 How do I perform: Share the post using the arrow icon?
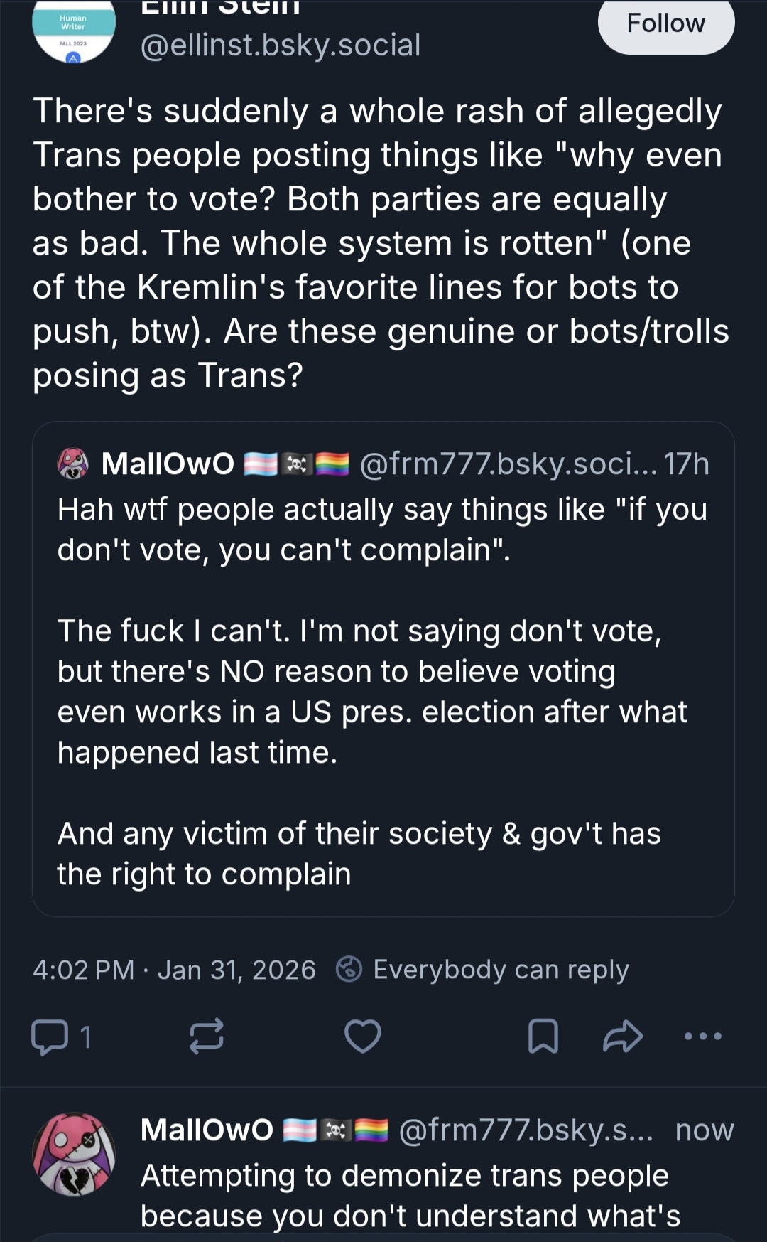tap(623, 1036)
